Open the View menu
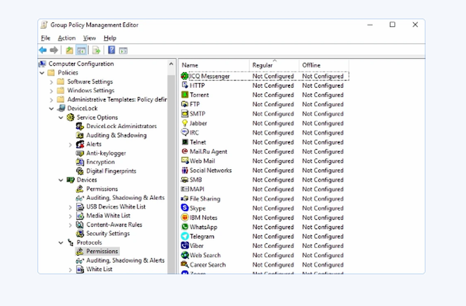 pyautogui.click(x=89, y=38)
